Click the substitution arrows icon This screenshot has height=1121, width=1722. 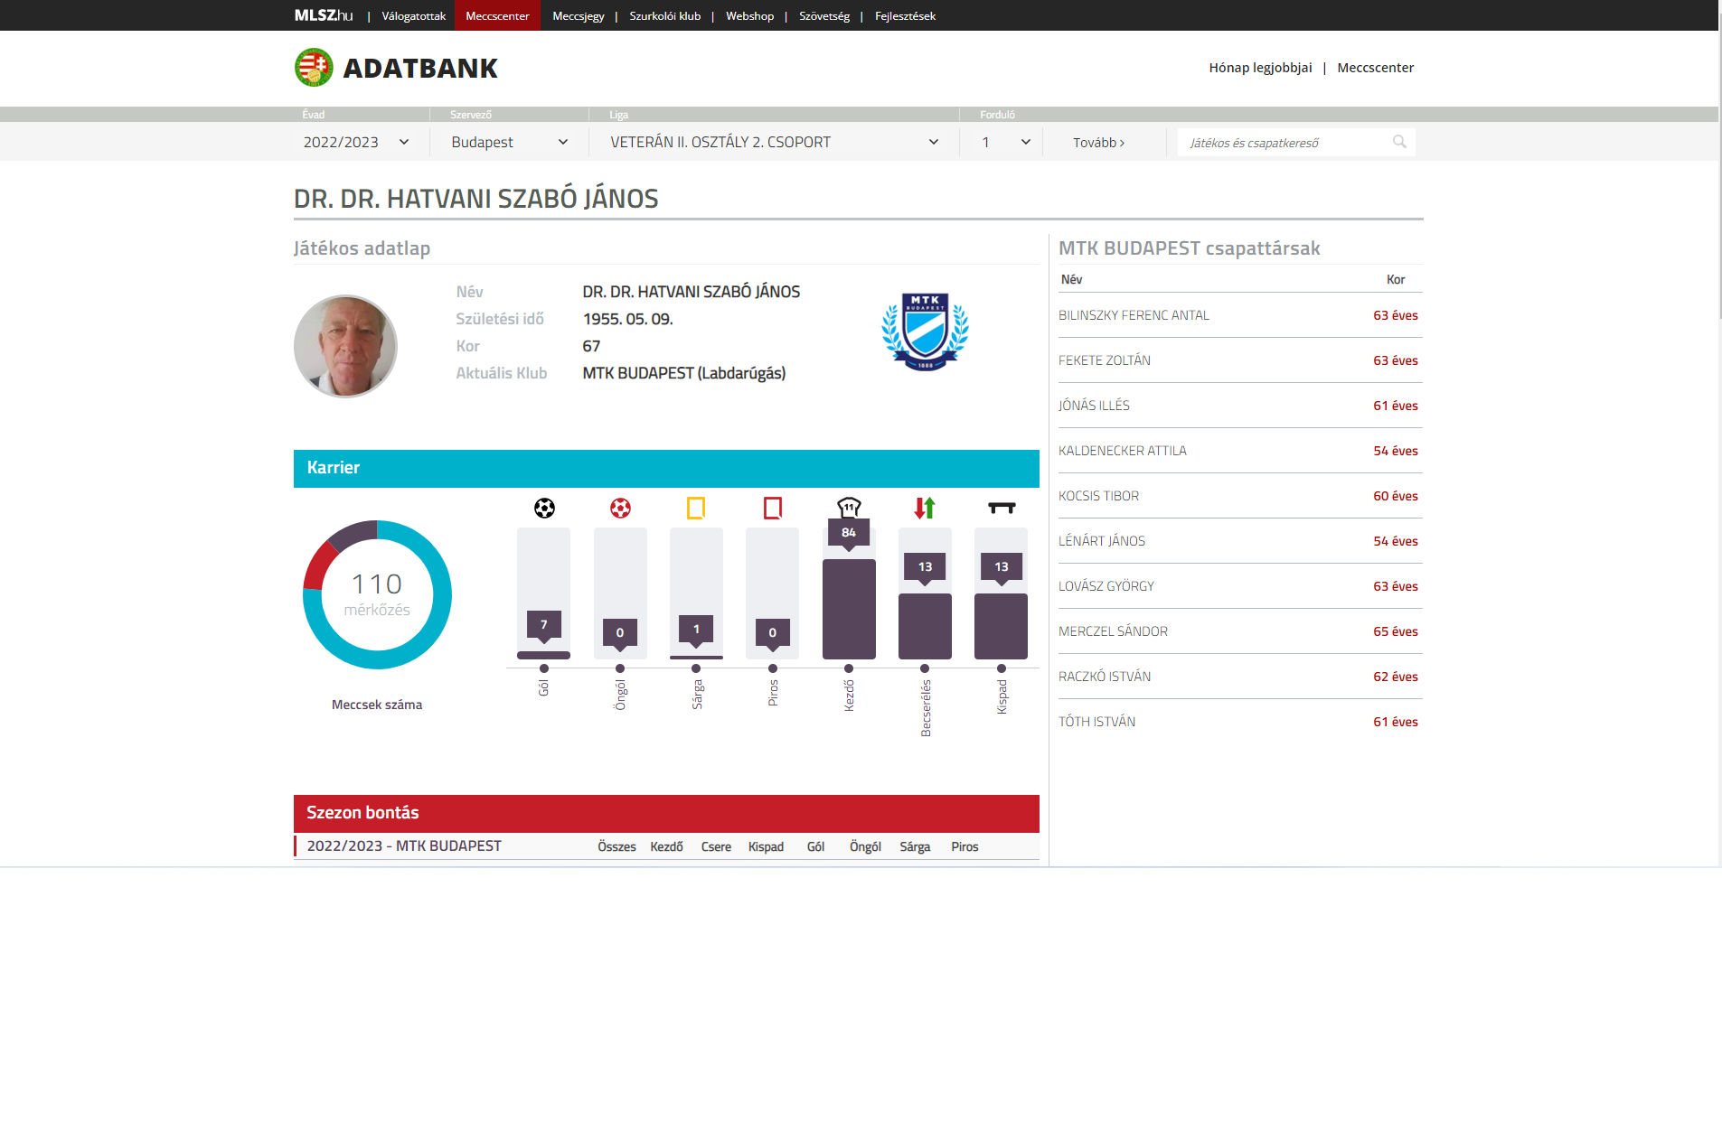[x=925, y=508]
